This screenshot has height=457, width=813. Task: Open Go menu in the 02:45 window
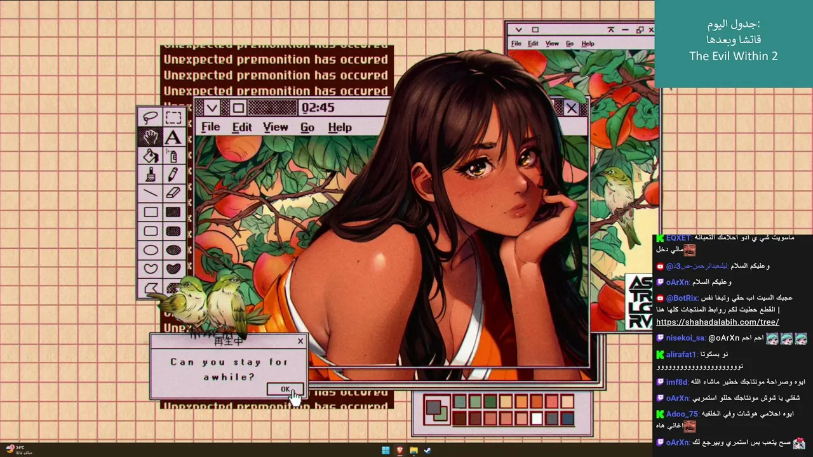click(307, 128)
